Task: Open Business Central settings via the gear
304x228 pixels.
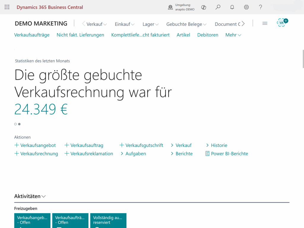Action: (x=246, y=7)
